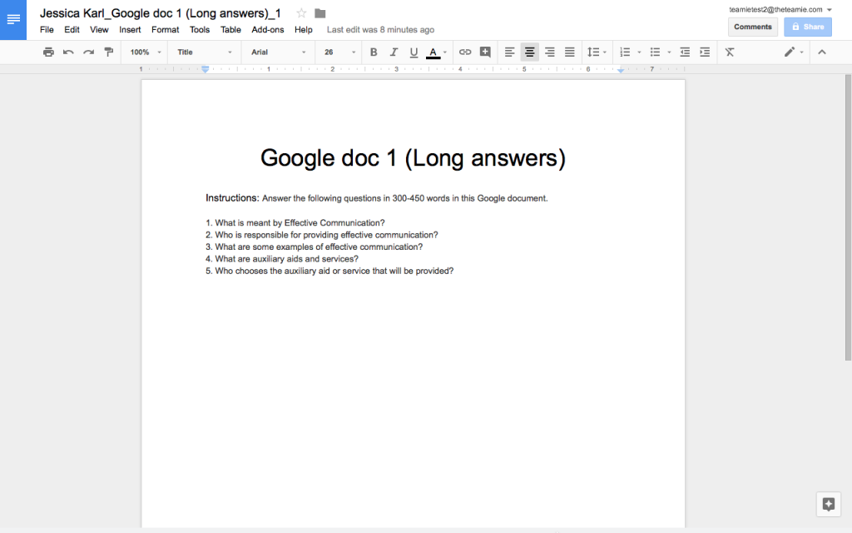Click the Print icon
Screen dimensions: 852x533
(x=48, y=52)
